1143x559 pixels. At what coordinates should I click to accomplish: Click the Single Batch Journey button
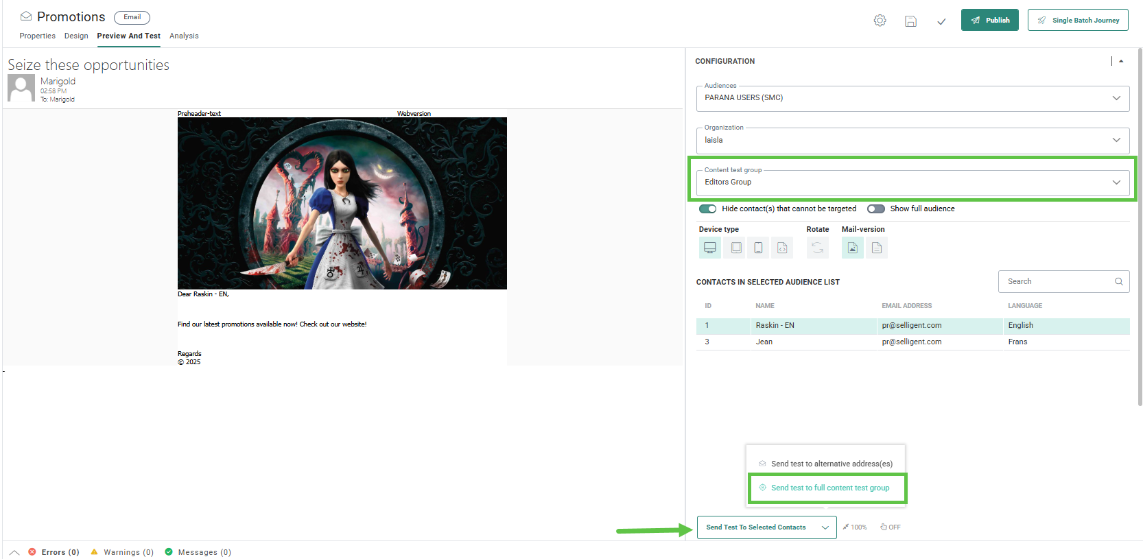coord(1077,21)
